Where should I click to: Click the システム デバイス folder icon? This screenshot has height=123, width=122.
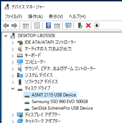(20, 75)
